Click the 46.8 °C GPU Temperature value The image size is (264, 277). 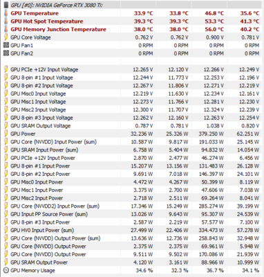(x=214, y=13)
